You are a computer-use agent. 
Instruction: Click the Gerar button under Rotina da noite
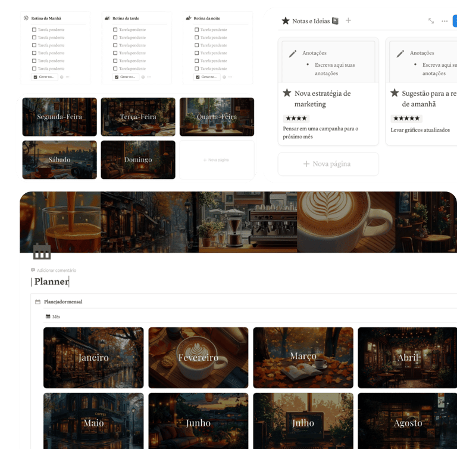pos(207,77)
